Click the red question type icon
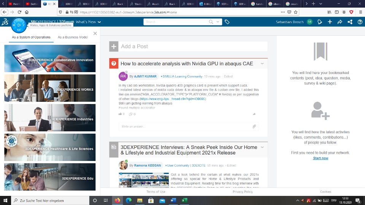This screenshot has height=205, width=365. coord(114,63)
